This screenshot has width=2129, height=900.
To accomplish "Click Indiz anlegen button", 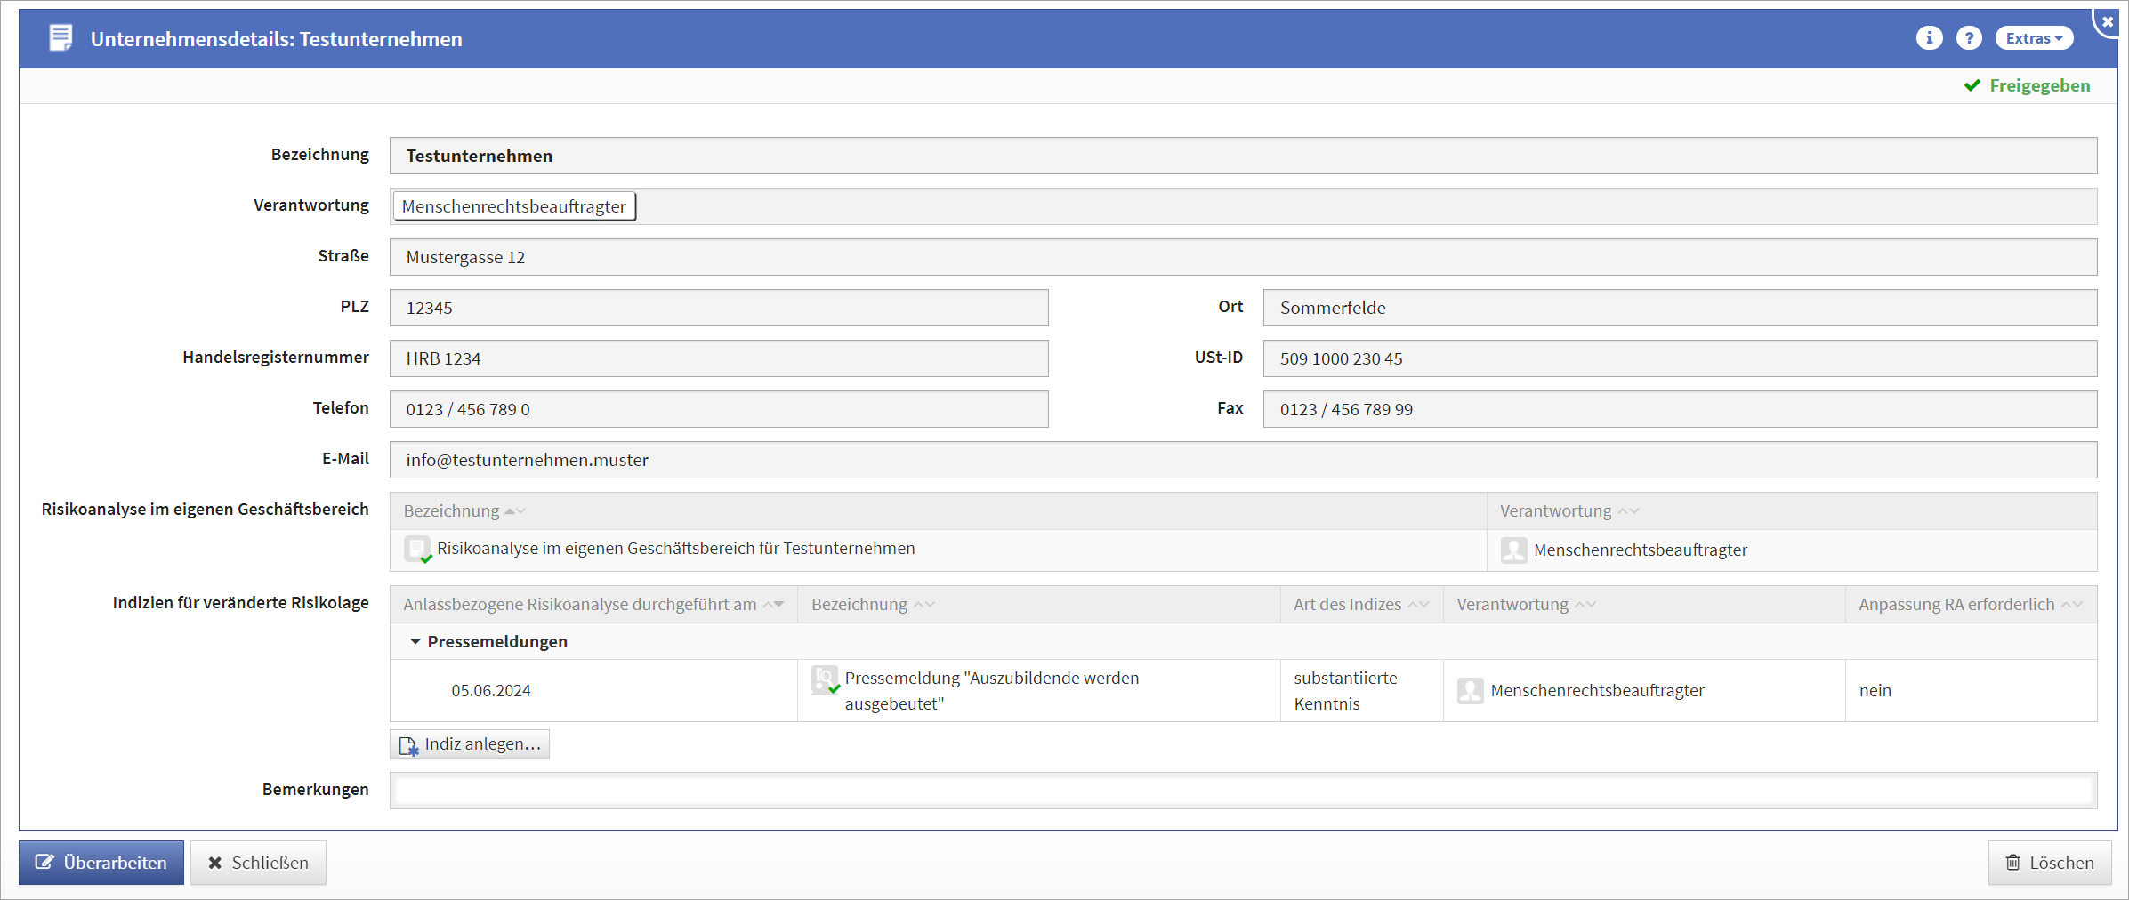I will point(470,744).
